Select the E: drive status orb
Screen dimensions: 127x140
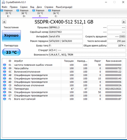pos(2,10)
